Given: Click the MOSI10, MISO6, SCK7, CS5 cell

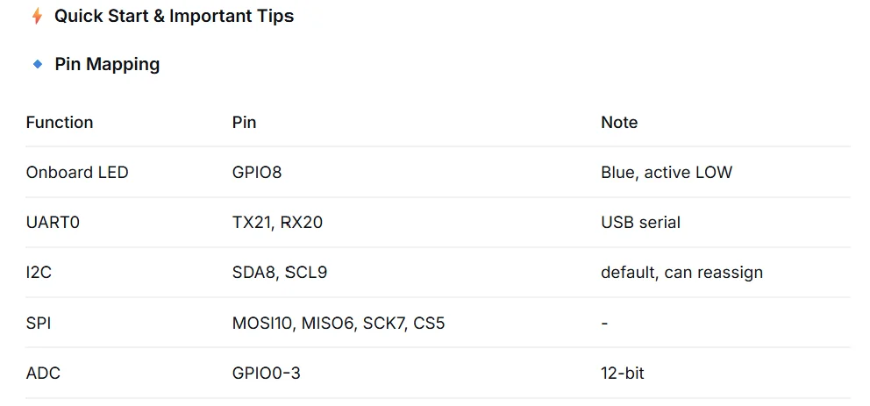Looking at the screenshot, I should 339,323.
